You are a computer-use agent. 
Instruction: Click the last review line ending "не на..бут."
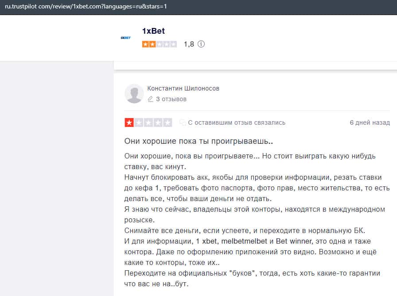coord(156,283)
